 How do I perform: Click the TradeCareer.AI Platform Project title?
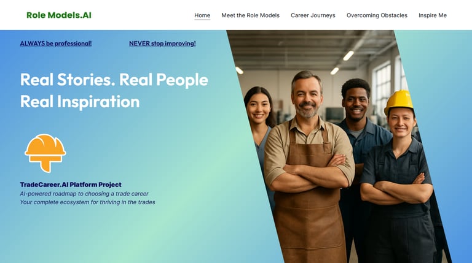coord(71,185)
